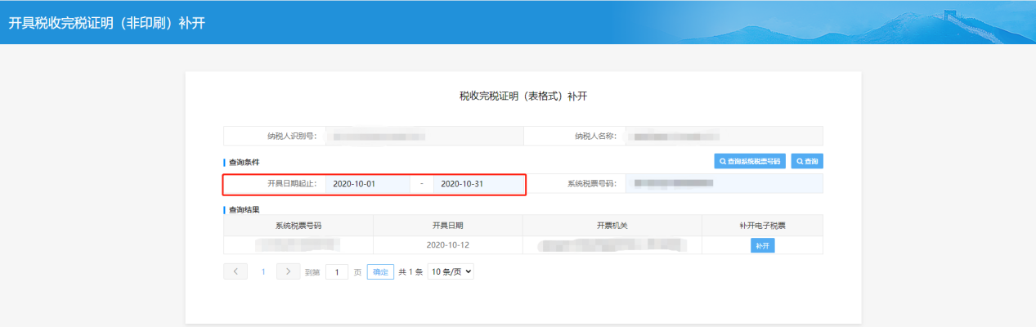Viewport: 1036px width, 327px height.
Task: Open the start date field 2020-10-01
Action: coord(368,184)
